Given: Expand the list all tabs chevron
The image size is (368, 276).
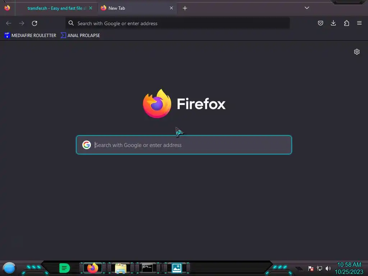Looking at the screenshot, I should point(307,8).
